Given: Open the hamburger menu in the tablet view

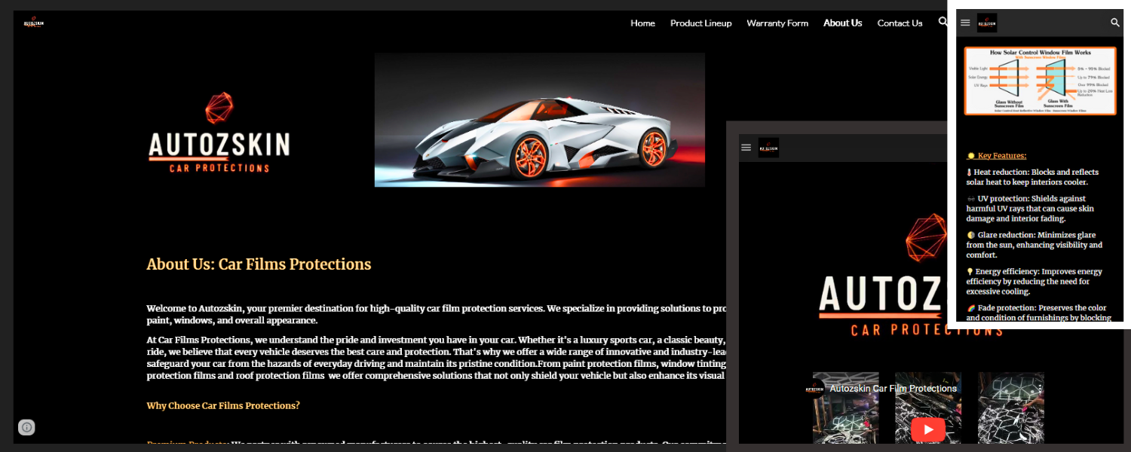Looking at the screenshot, I should click(x=746, y=148).
